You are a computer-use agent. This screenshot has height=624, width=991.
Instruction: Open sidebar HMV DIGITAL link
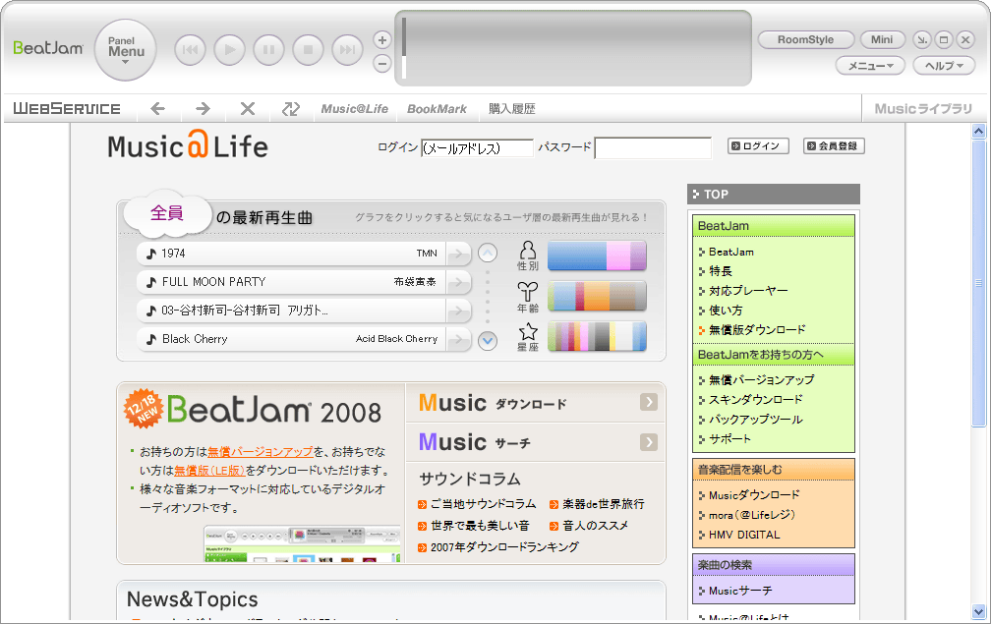click(744, 535)
